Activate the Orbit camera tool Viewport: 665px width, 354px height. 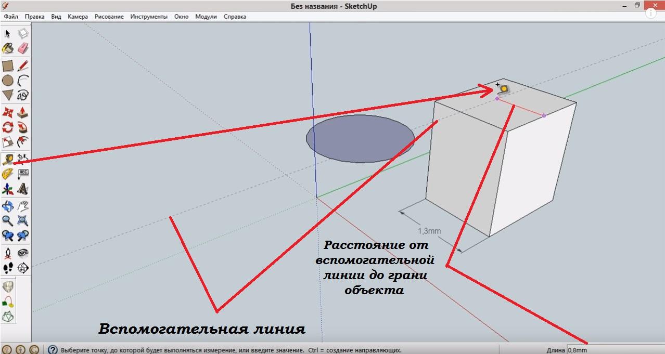(x=8, y=206)
